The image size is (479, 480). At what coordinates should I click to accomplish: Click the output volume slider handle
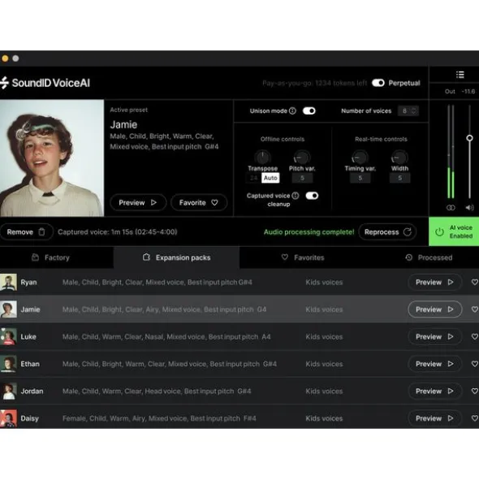(x=469, y=138)
